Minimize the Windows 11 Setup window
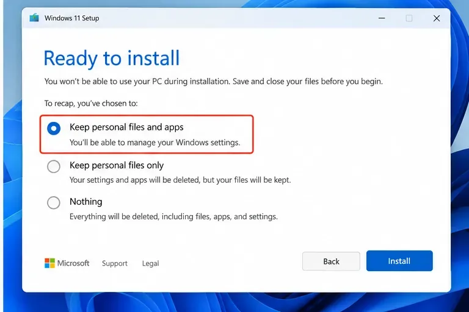 click(x=382, y=18)
